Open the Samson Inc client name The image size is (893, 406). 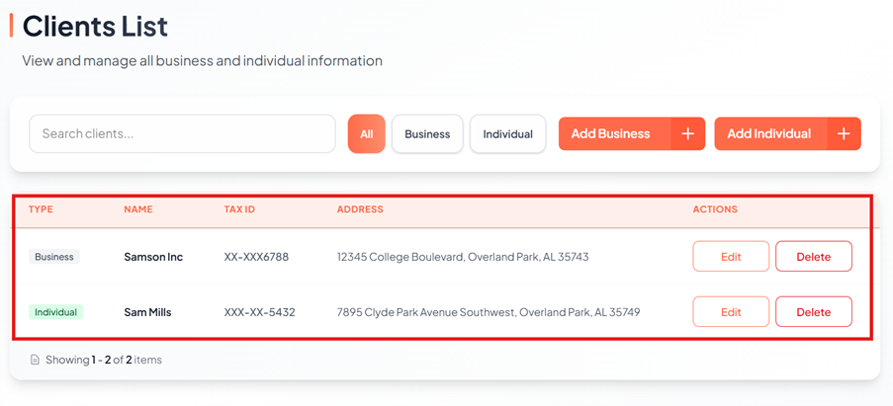153,257
